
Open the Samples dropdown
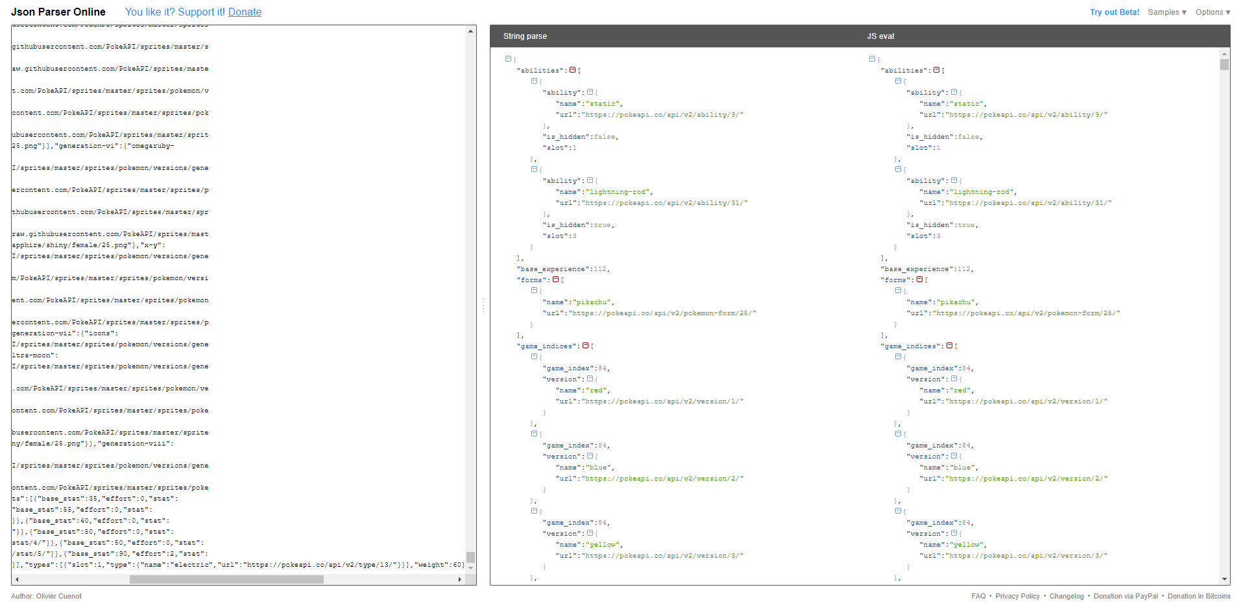(x=1166, y=12)
